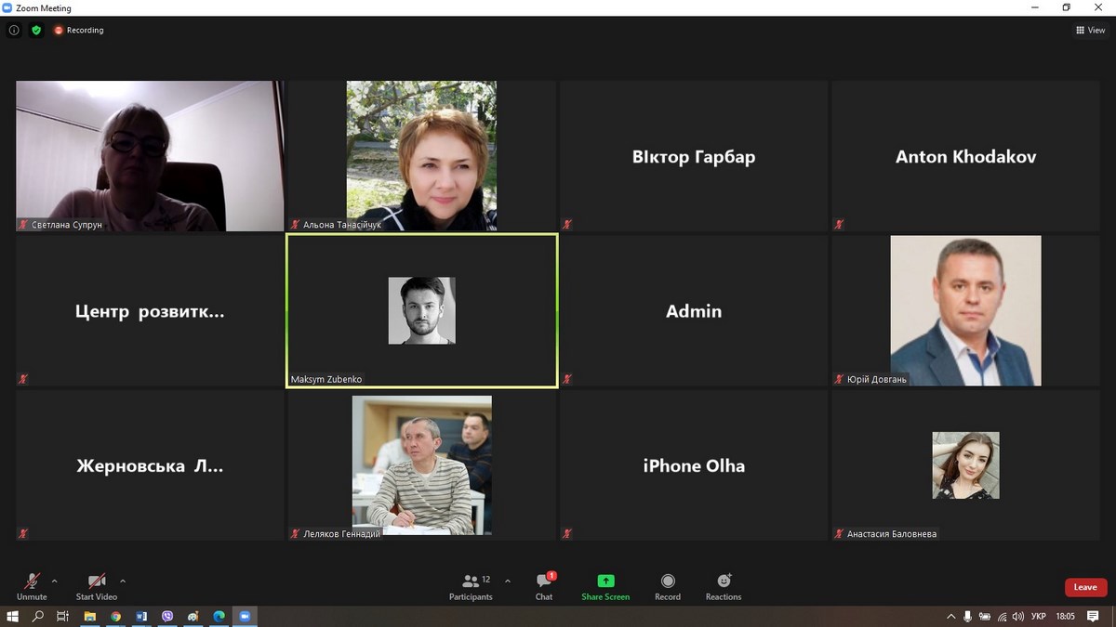Select Maksym Zubenko's video tile

point(421,310)
